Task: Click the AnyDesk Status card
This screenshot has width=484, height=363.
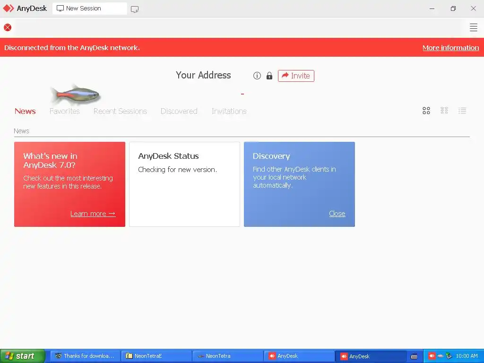Action: [184, 184]
